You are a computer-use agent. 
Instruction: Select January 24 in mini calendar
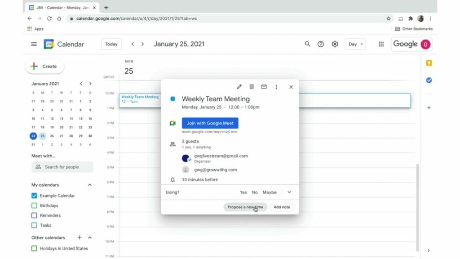click(x=33, y=136)
